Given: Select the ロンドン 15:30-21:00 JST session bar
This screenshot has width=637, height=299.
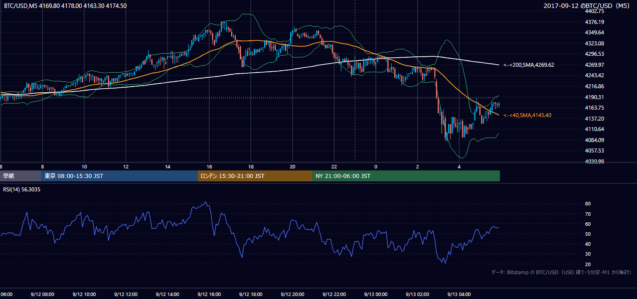Looking at the screenshot, I should click(x=255, y=176).
